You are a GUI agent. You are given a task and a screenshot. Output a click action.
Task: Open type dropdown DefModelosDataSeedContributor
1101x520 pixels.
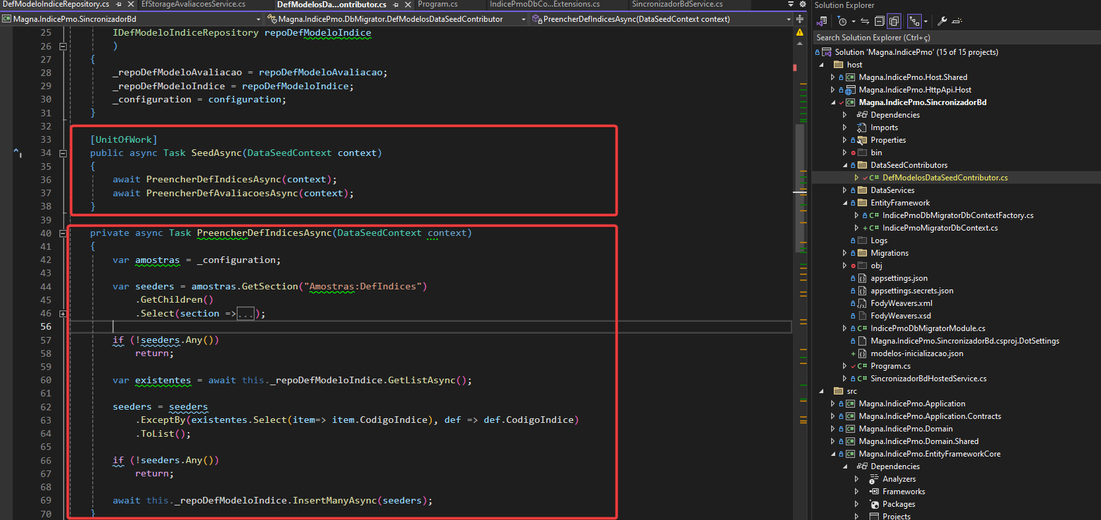(x=397, y=19)
